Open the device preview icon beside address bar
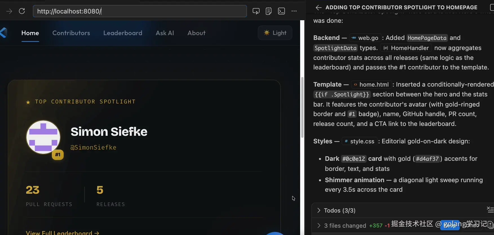Image resolution: width=494 pixels, height=235 pixels. coord(256,11)
